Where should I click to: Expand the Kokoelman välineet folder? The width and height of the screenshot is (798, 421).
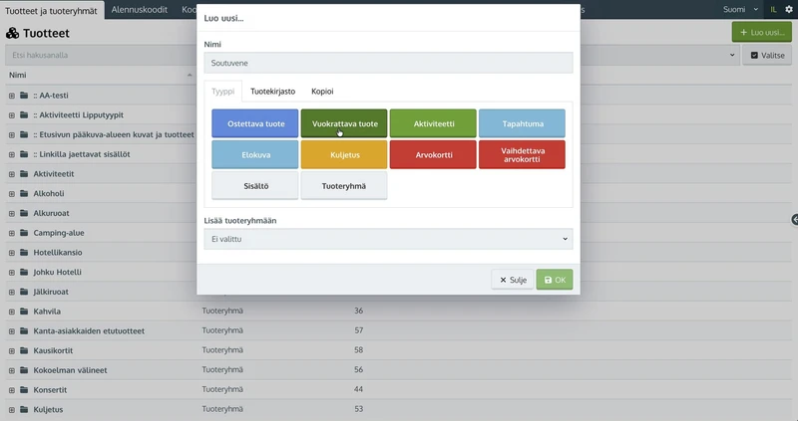[12, 370]
